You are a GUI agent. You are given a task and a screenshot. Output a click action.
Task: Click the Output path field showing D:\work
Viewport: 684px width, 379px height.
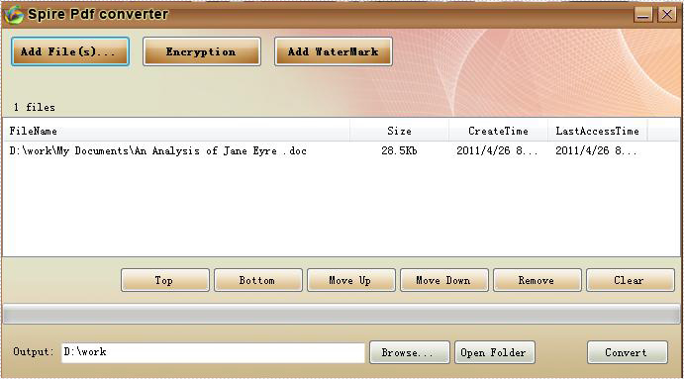pos(213,352)
